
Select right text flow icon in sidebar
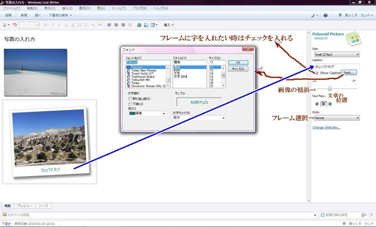(x=330, y=104)
